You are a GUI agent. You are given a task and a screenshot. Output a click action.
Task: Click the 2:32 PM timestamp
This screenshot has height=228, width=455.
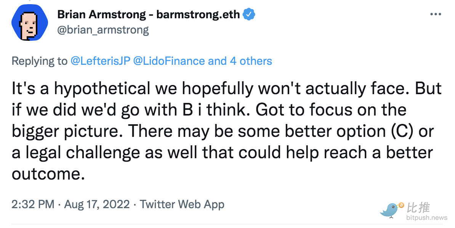point(33,204)
